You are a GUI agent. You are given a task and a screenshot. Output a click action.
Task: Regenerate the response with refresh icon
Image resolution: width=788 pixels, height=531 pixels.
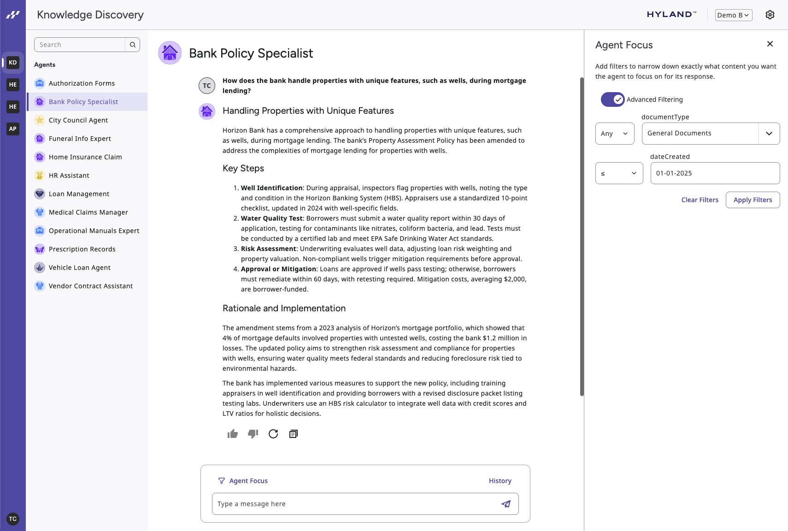coord(273,434)
